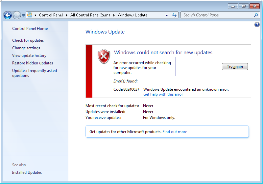Click the Find out more link

[175, 132]
